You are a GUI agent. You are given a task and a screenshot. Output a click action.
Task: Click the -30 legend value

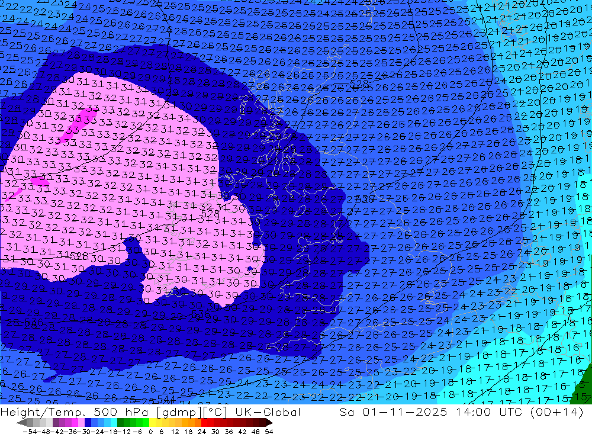pyautogui.click(x=84, y=432)
